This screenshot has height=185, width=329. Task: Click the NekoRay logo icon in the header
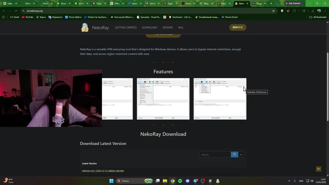pos(85,27)
